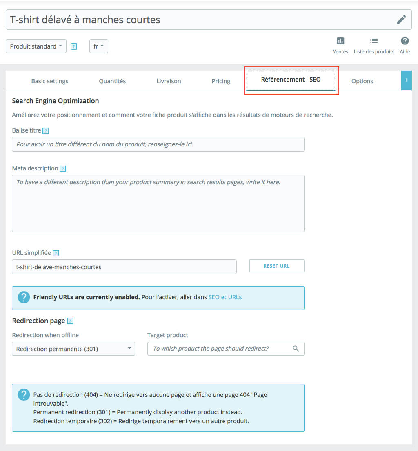Click help icon next to Meta description
This screenshot has width=418, height=451.
pos(63,168)
